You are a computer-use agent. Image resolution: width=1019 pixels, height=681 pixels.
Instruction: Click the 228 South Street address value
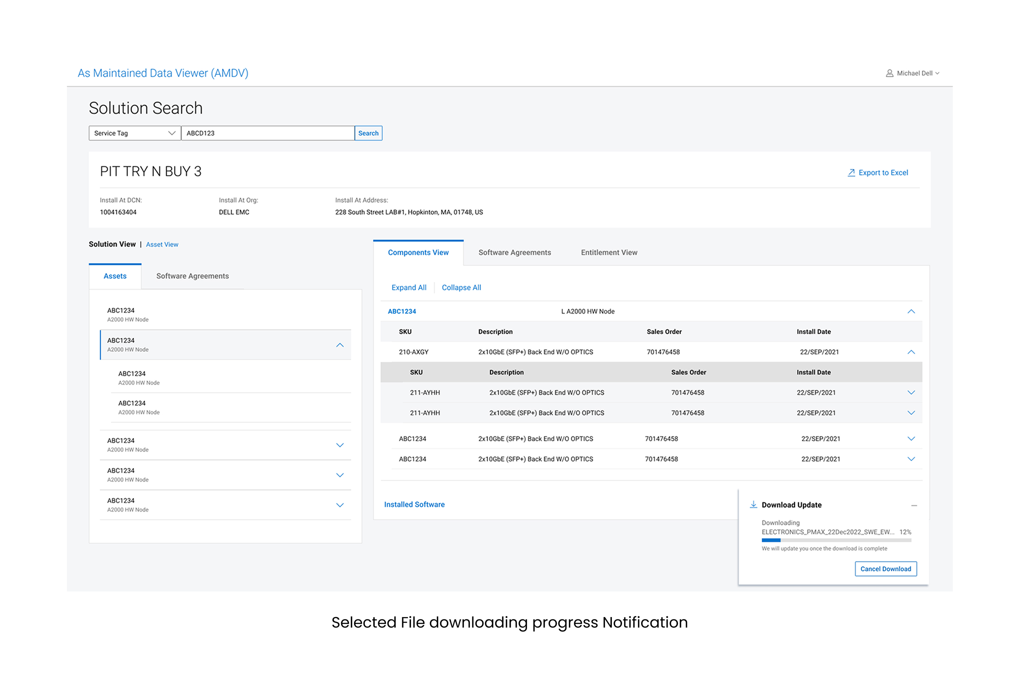pyautogui.click(x=409, y=212)
